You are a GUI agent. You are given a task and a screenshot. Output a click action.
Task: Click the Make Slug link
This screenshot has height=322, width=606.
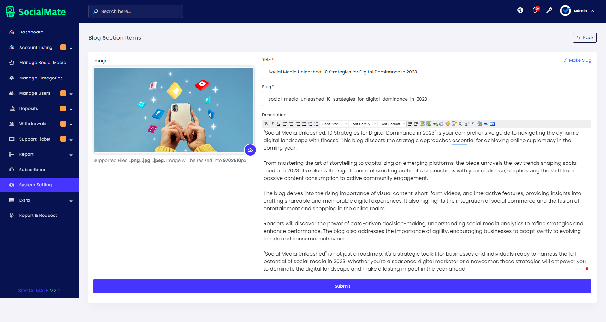(578, 60)
